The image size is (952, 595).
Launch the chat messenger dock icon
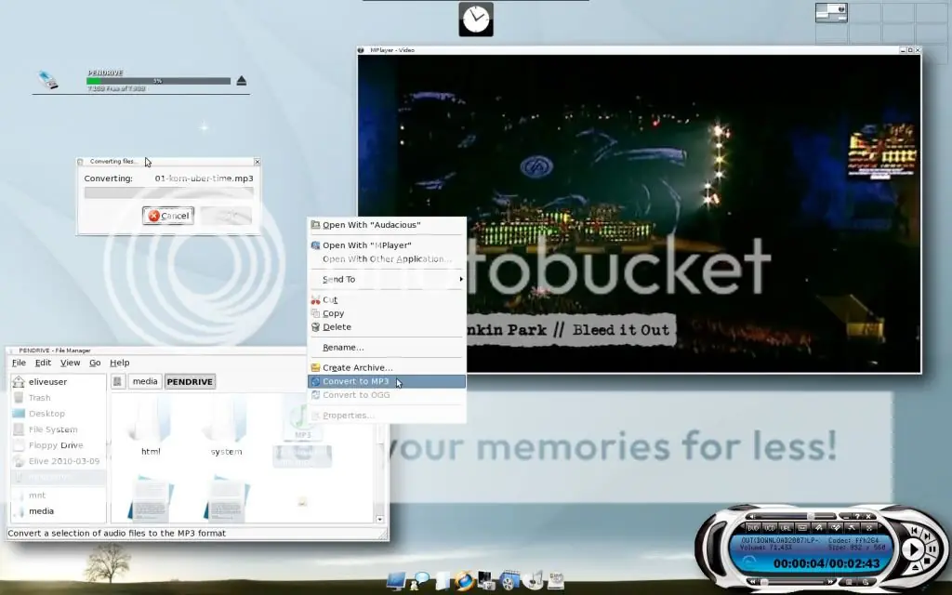click(x=420, y=580)
